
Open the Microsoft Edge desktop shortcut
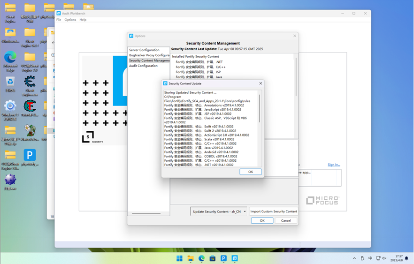pos(10,61)
